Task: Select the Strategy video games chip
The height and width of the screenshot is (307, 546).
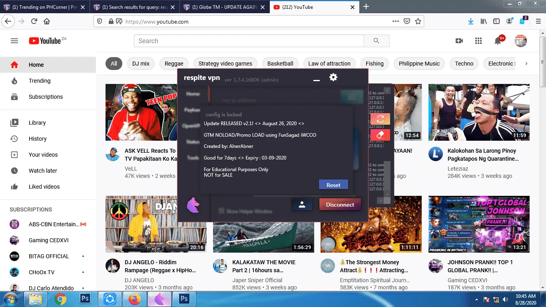Action: (x=225, y=64)
